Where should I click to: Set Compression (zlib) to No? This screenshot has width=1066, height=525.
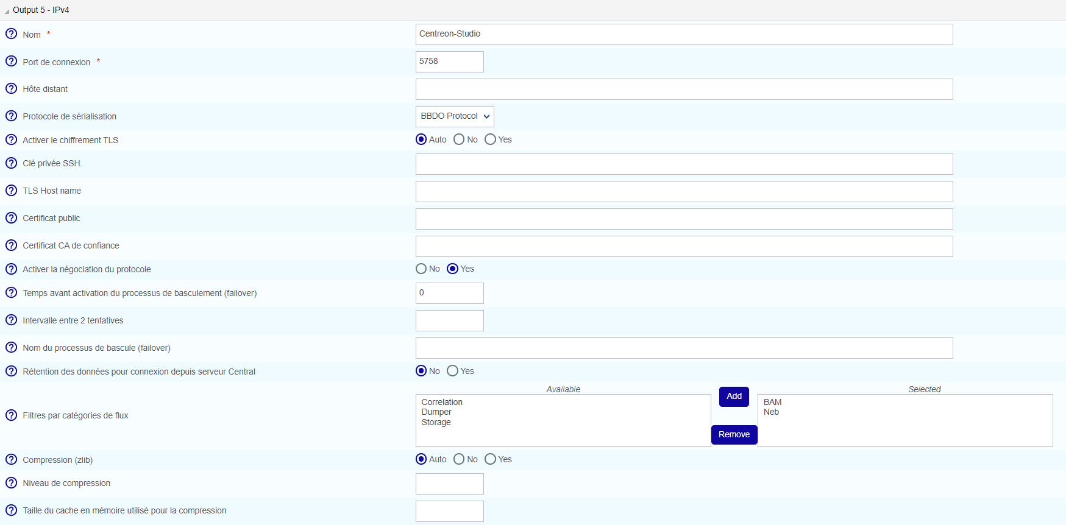click(x=459, y=459)
